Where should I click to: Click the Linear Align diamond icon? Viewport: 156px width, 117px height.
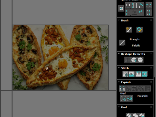(134, 13)
